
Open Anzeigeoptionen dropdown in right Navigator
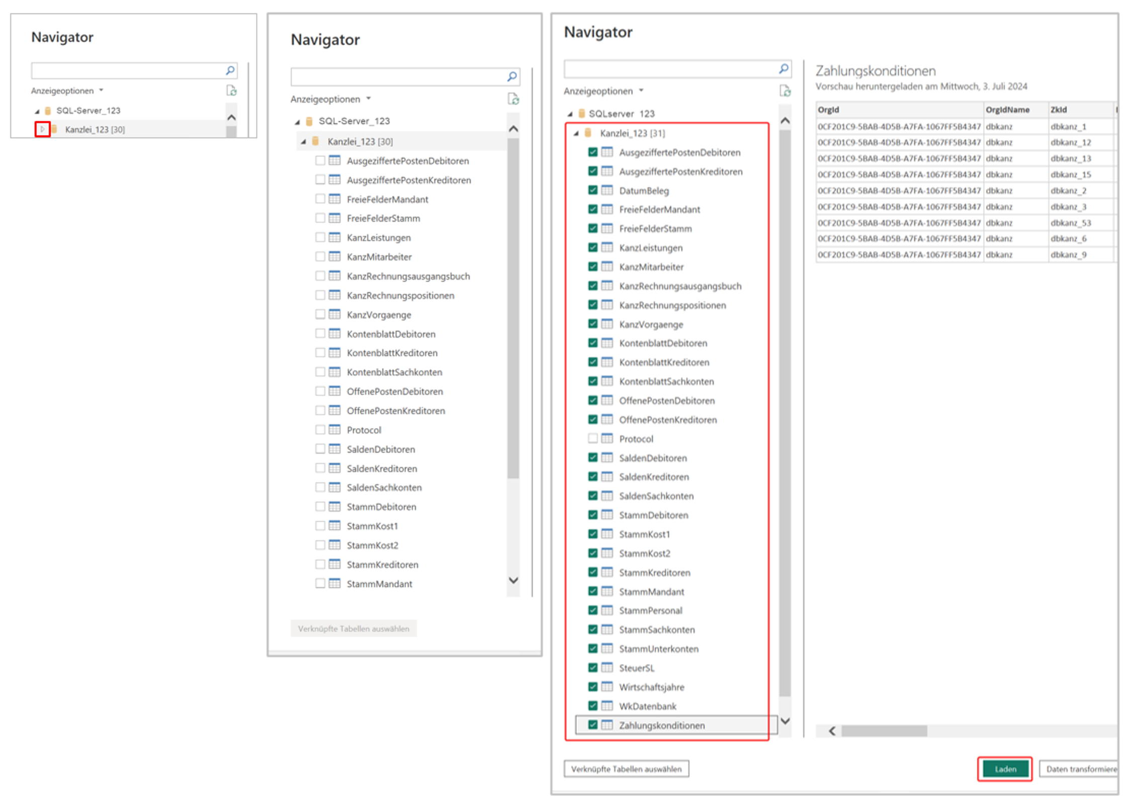[603, 91]
